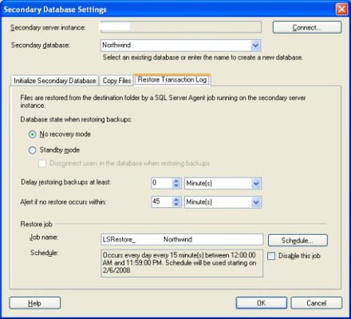Click the delay restoring backups value field
Image resolution: width=351 pixels, height=319 pixels.
click(161, 183)
